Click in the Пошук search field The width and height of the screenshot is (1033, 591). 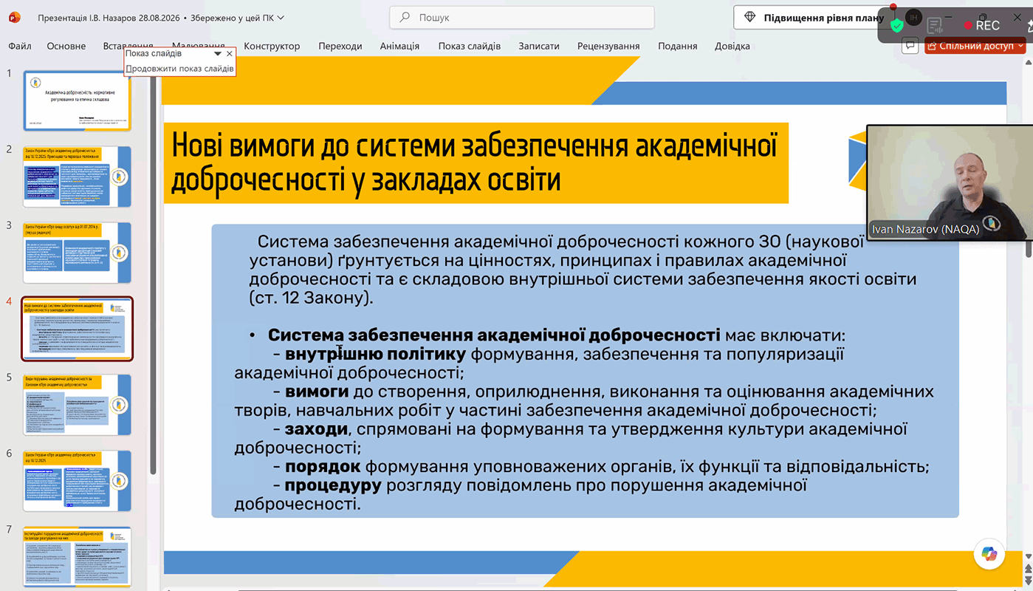click(521, 17)
